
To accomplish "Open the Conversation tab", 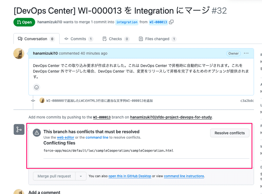I will 36,39.
